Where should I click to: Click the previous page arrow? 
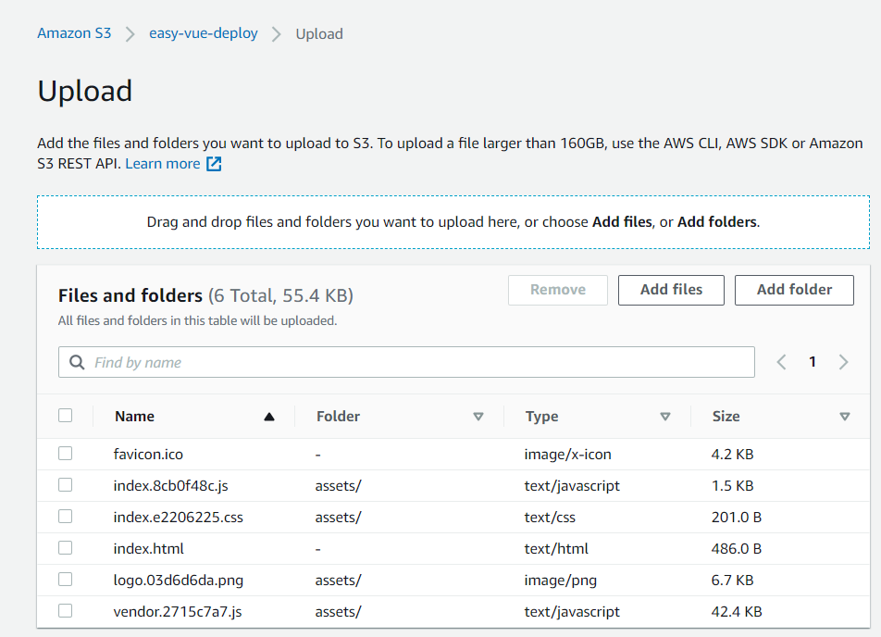[x=781, y=361]
